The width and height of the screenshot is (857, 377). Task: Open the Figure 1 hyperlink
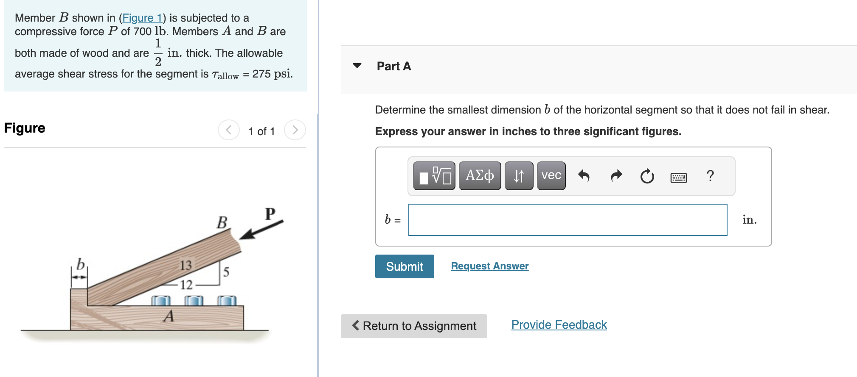(x=142, y=18)
